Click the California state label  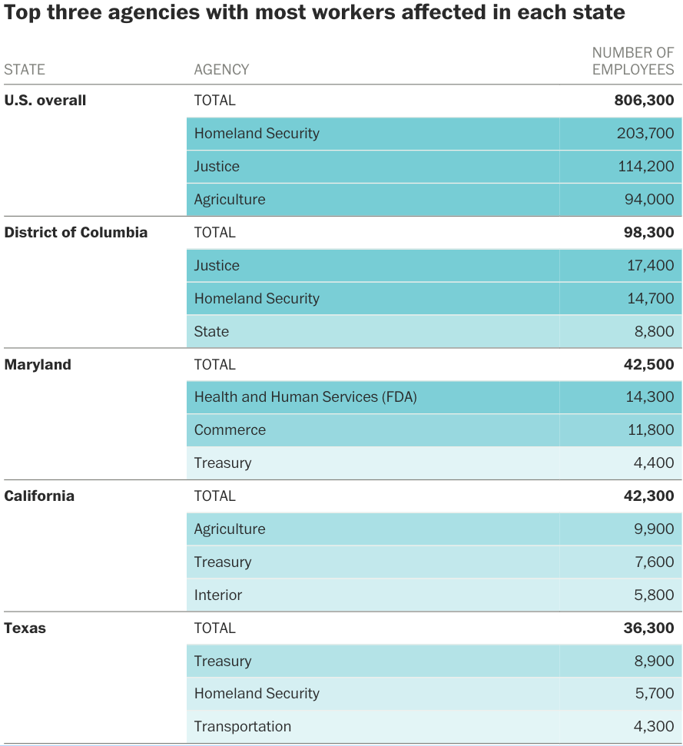(39, 496)
